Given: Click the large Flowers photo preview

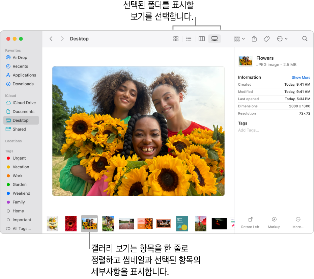Looking at the screenshot, I should (138, 131).
